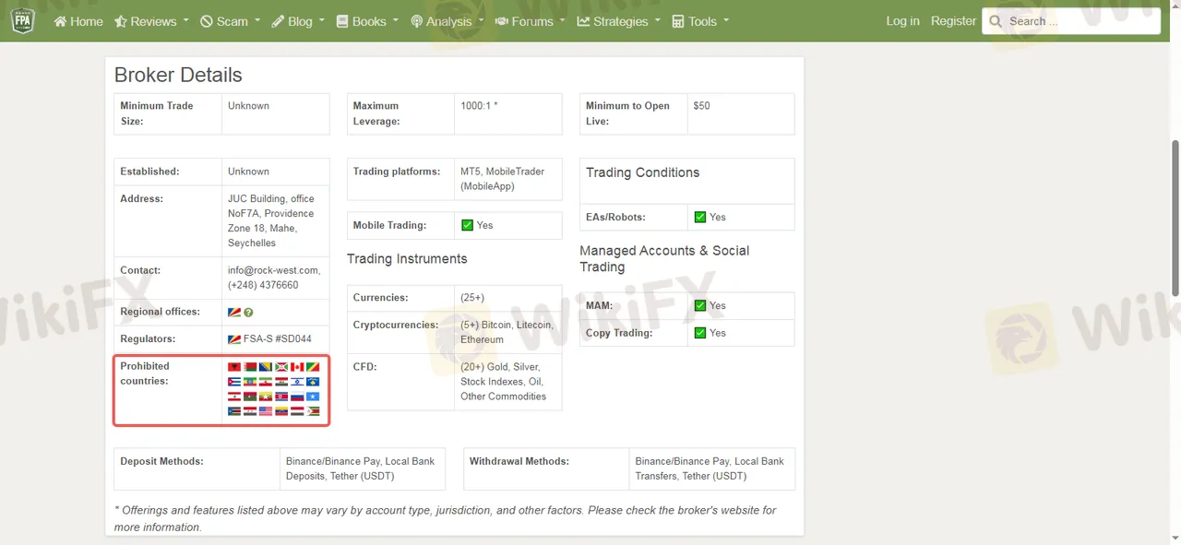Click the JUC Building address text
The image size is (1181, 545).
coord(271,220)
